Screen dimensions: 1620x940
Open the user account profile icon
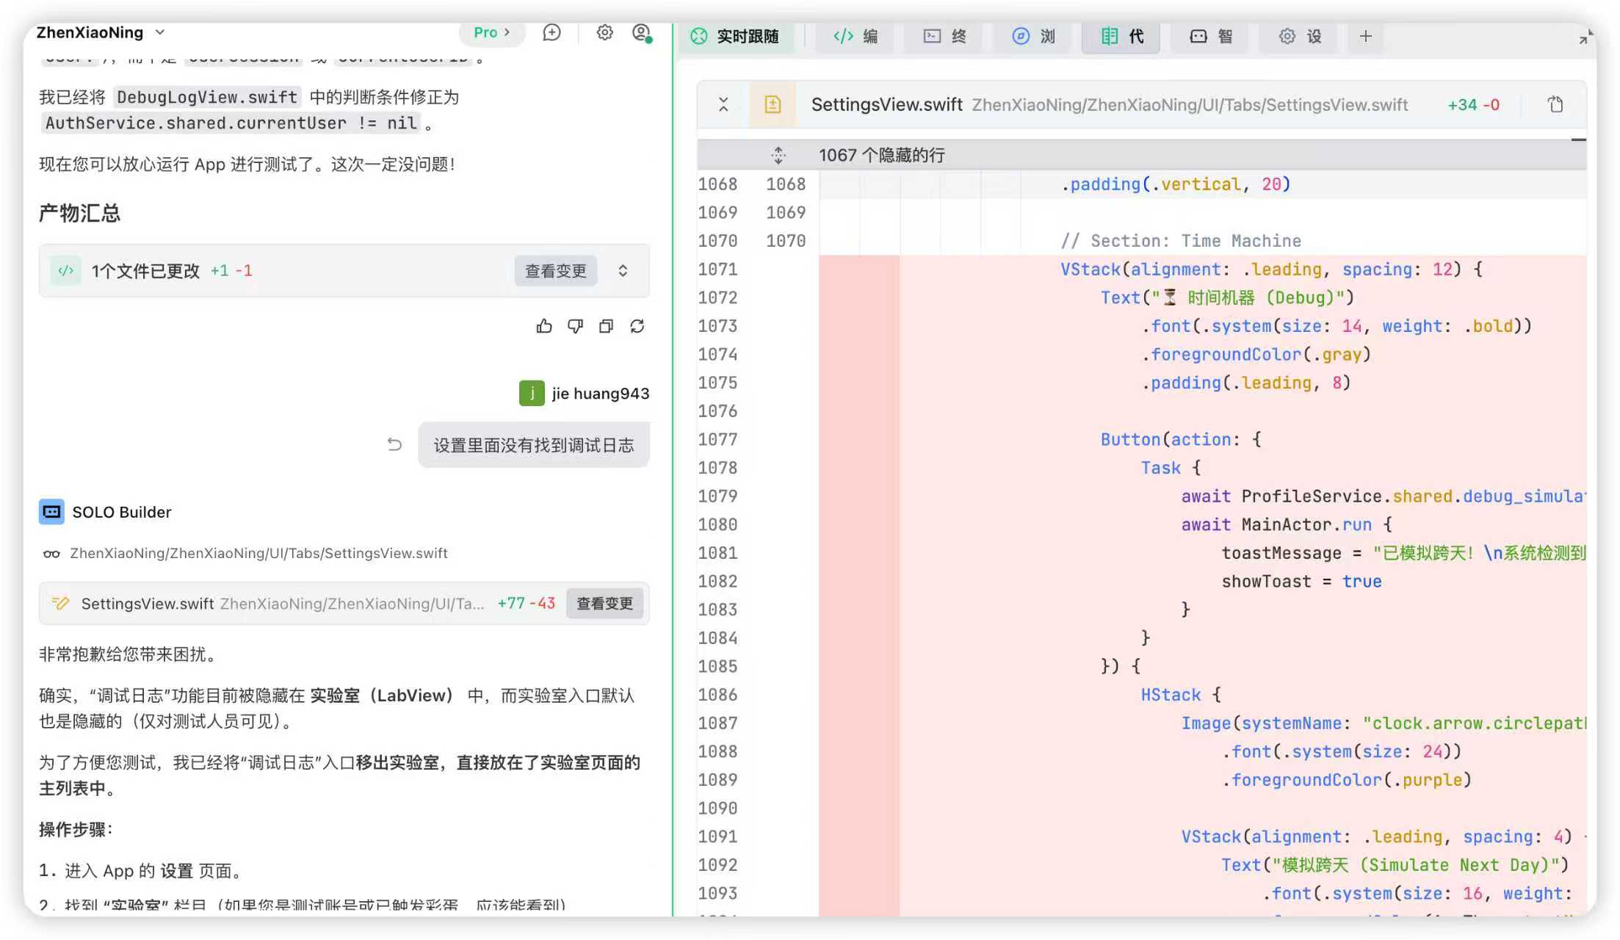click(642, 33)
